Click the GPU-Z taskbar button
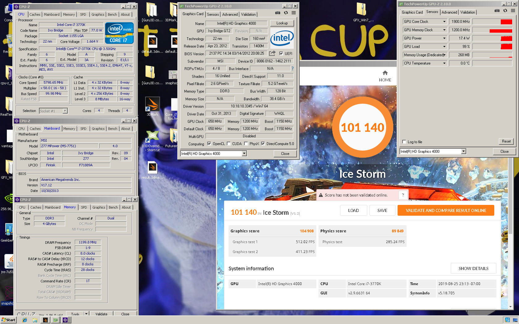Image resolution: width=519 pixels, height=324 pixels. (x=55, y=320)
